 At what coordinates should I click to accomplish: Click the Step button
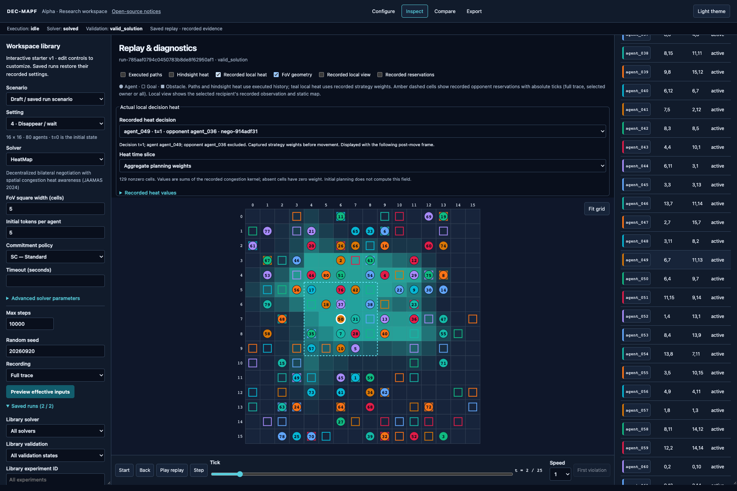199,470
